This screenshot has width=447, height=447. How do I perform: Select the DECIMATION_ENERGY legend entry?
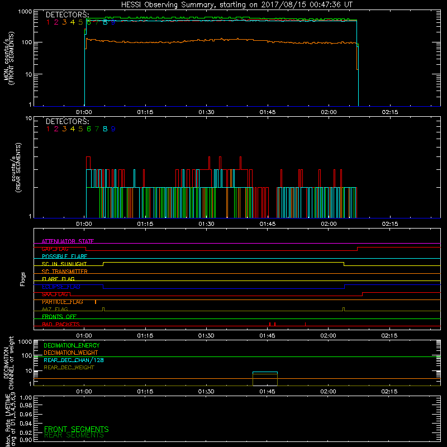pyautogui.click(x=72, y=345)
